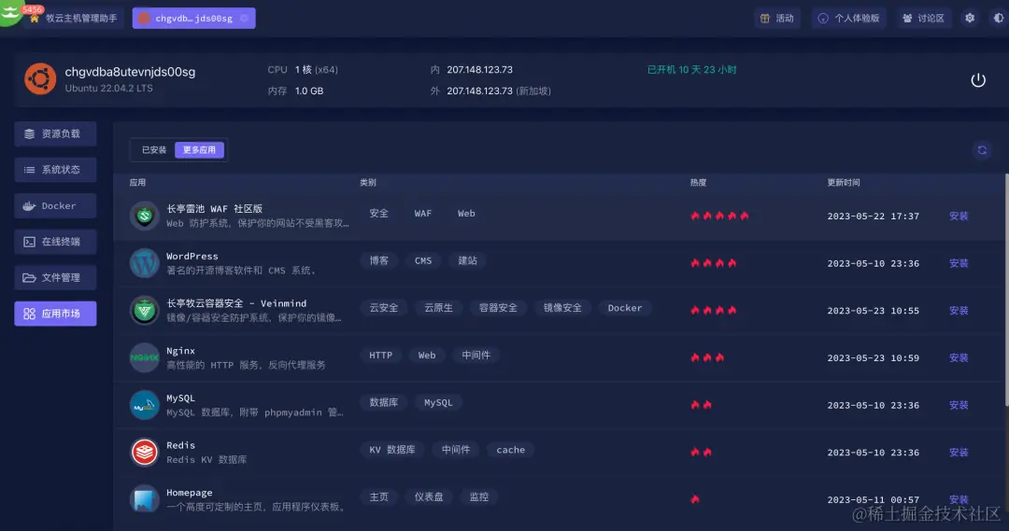Open the settings gear icon

tap(970, 18)
